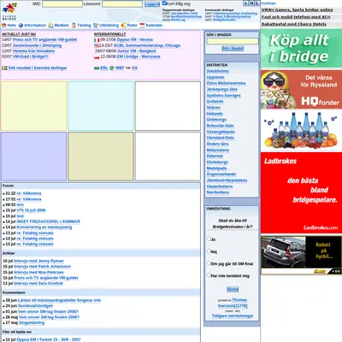Image resolution: width=342 pixels, height=342 pixels.
Task: Select the Nej poll option
Action: tap(209, 251)
